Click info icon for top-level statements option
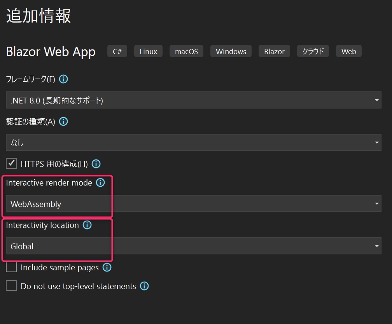The image size is (392, 324). tap(144, 286)
